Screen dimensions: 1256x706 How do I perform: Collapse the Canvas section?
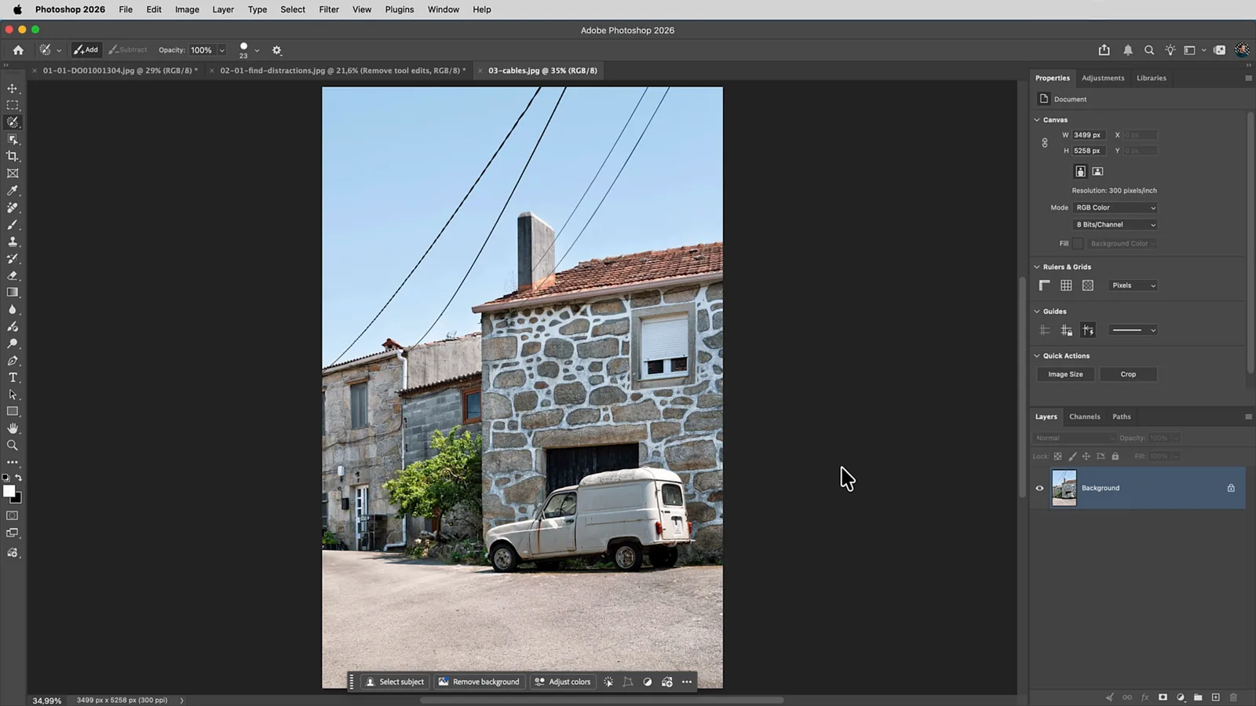pyautogui.click(x=1037, y=120)
